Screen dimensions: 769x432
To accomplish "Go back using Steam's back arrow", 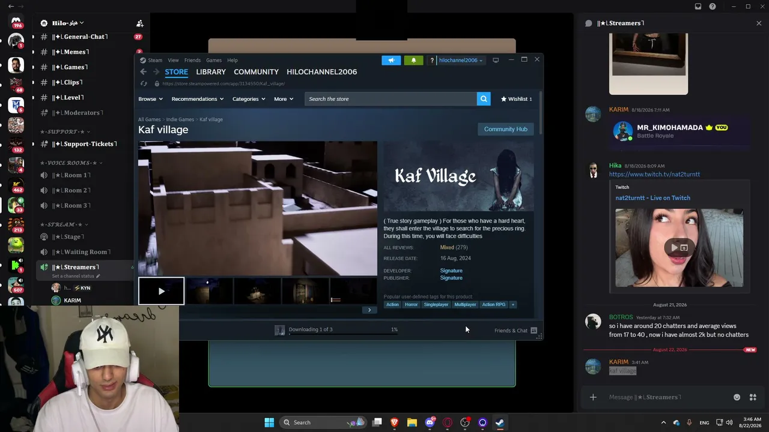I will [143, 72].
